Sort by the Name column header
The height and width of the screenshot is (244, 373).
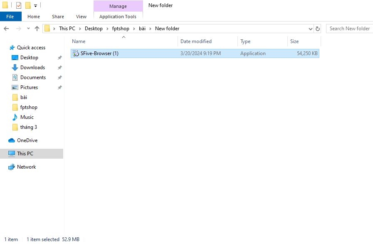coord(124,41)
